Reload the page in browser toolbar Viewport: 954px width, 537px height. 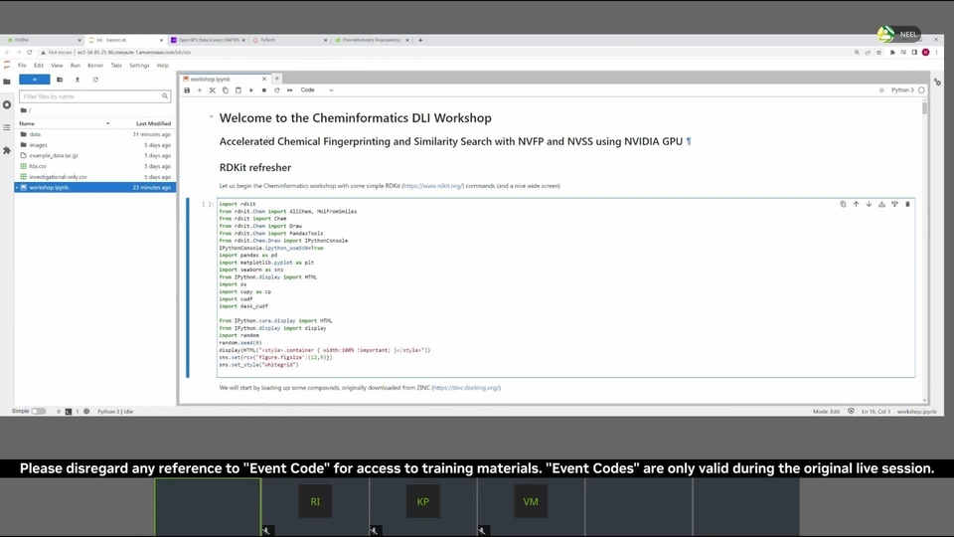(29, 53)
